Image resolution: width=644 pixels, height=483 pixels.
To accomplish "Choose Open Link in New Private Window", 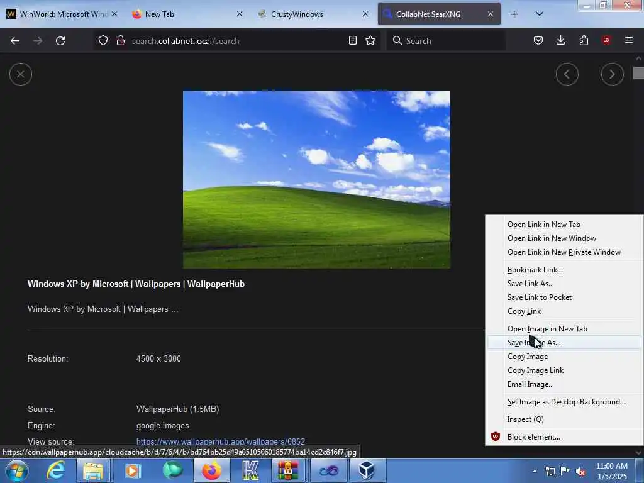I will [564, 252].
